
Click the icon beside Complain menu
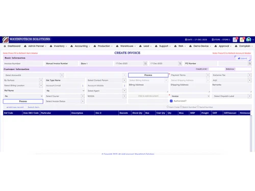point(236,46)
